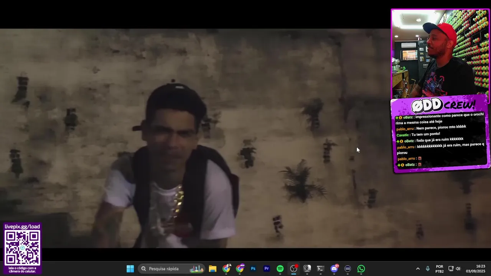Open the POR PTB2 language switcher
This screenshot has width=491, height=276.
point(440,269)
